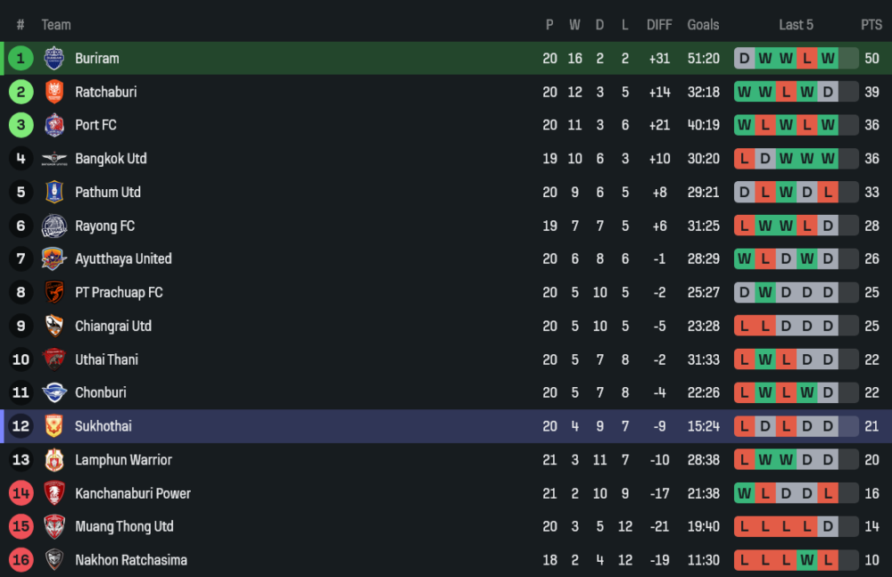Select Kanchanaburi Power team name

(133, 493)
